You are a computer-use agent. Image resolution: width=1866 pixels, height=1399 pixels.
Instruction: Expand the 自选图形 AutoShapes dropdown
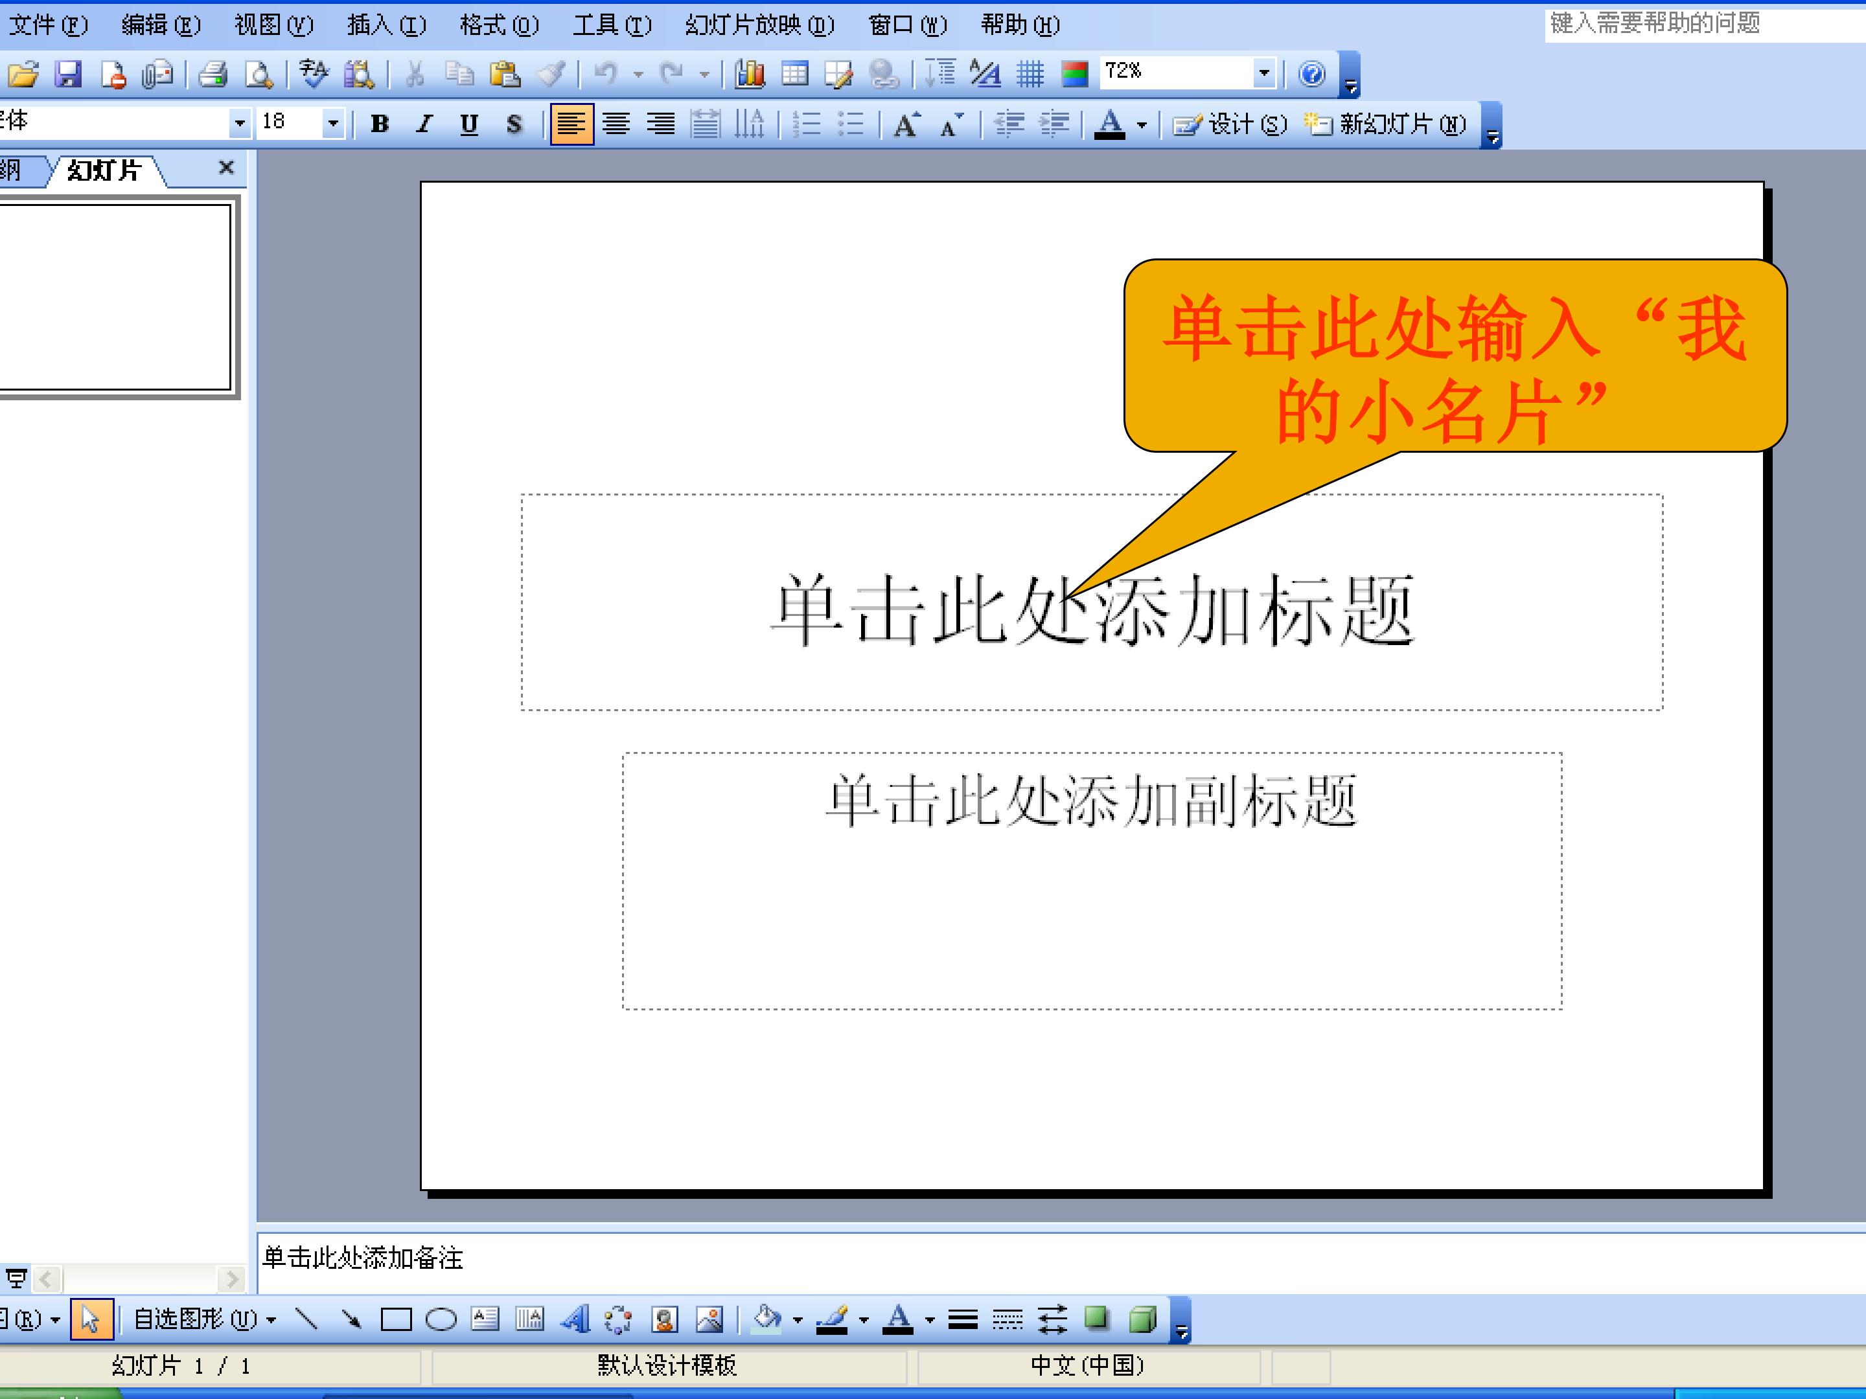point(204,1319)
